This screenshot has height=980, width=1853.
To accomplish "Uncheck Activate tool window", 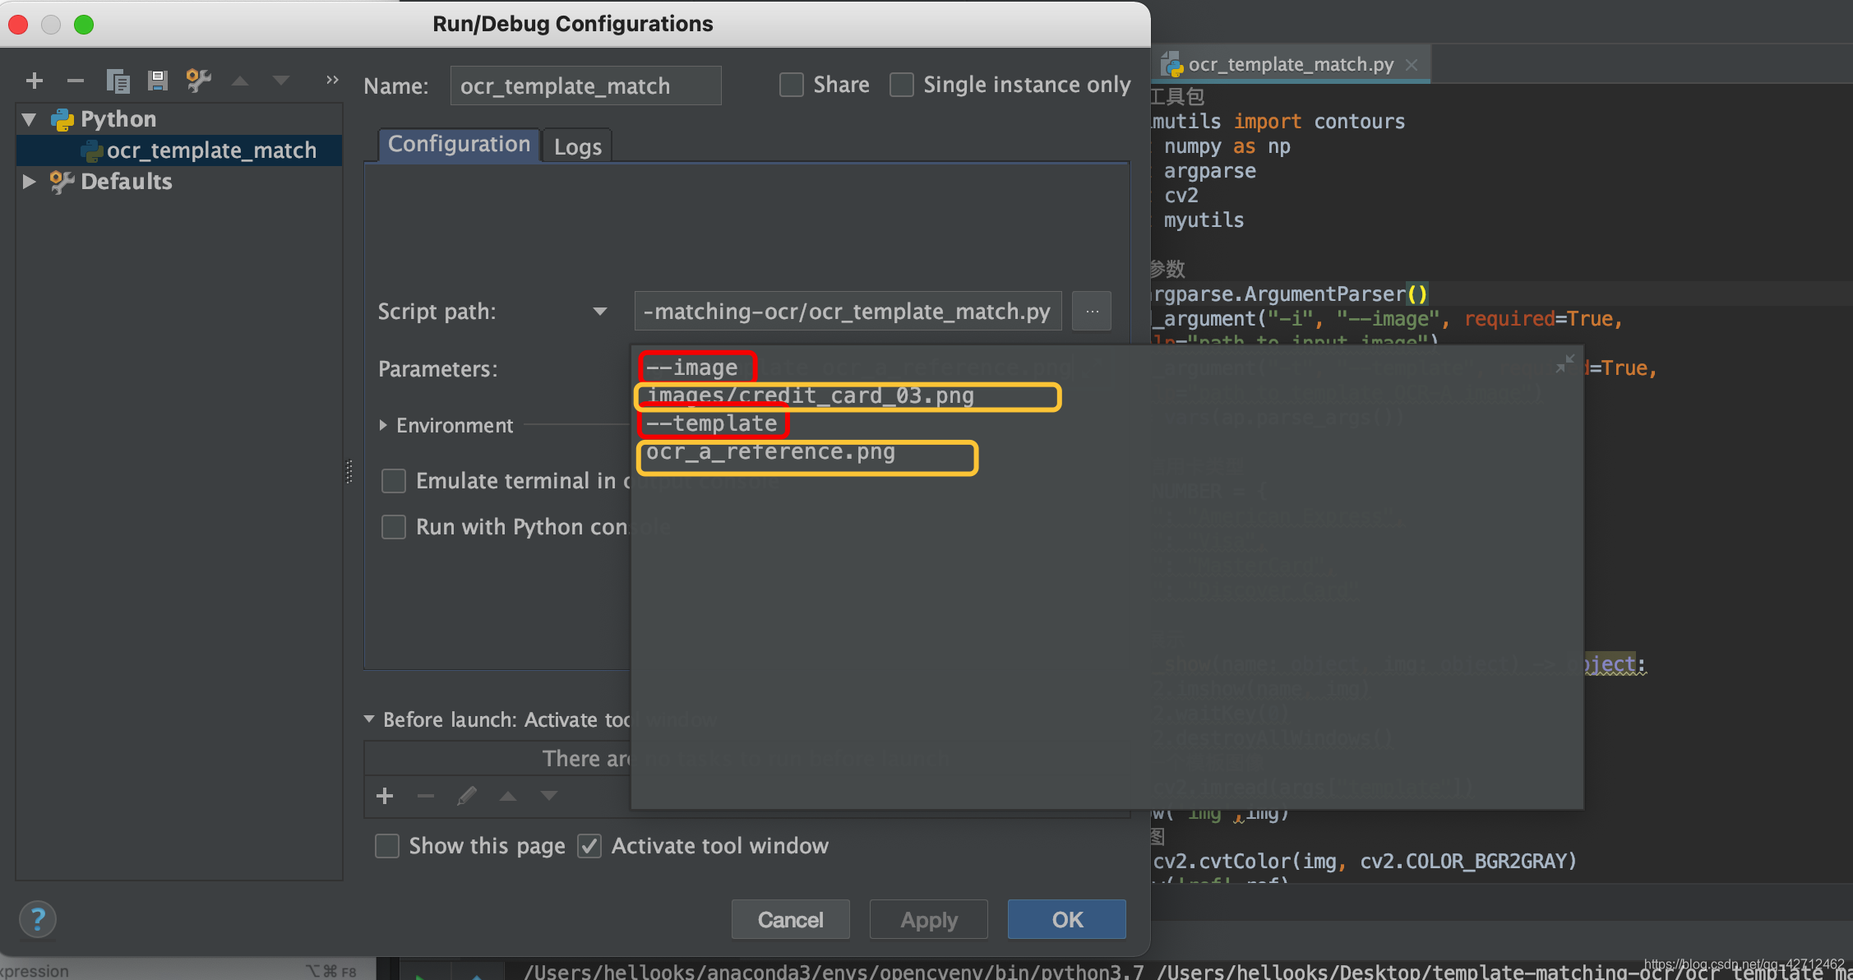I will [589, 845].
